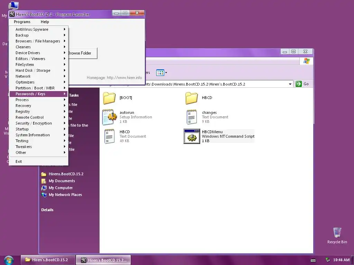
Task: Expand the Network submenu arrow
Action: click(65, 76)
